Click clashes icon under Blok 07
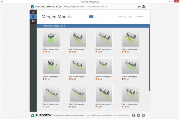 pos(73,79)
